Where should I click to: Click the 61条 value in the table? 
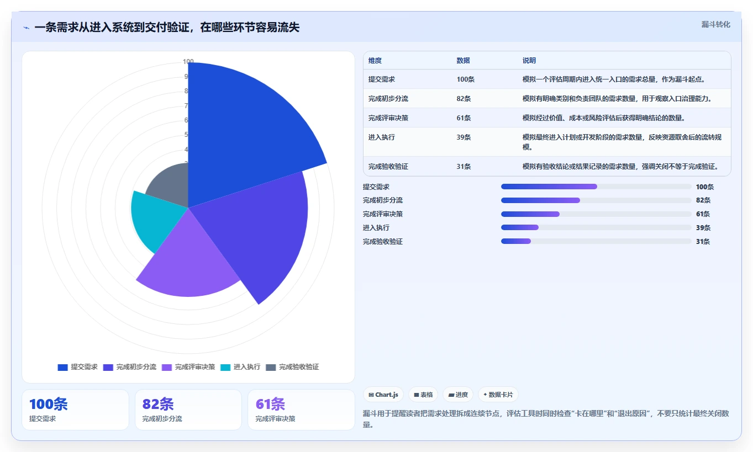pyautogui.click(x=464, y=118)
